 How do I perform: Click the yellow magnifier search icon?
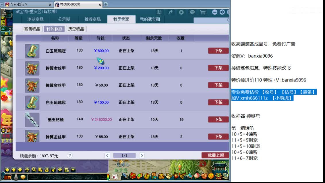click(x=34, y=170)
